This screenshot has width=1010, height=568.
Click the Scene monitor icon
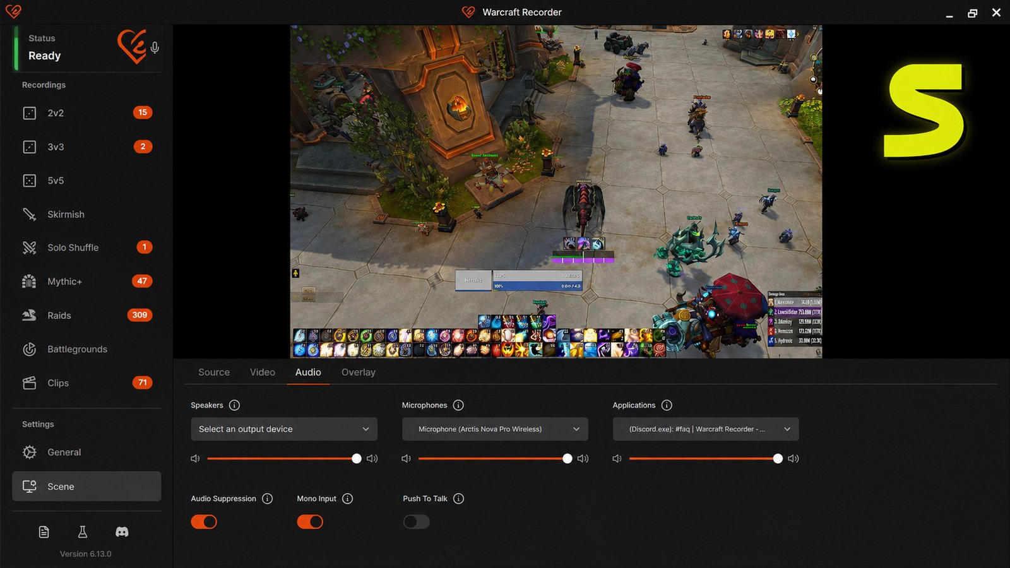30,487
